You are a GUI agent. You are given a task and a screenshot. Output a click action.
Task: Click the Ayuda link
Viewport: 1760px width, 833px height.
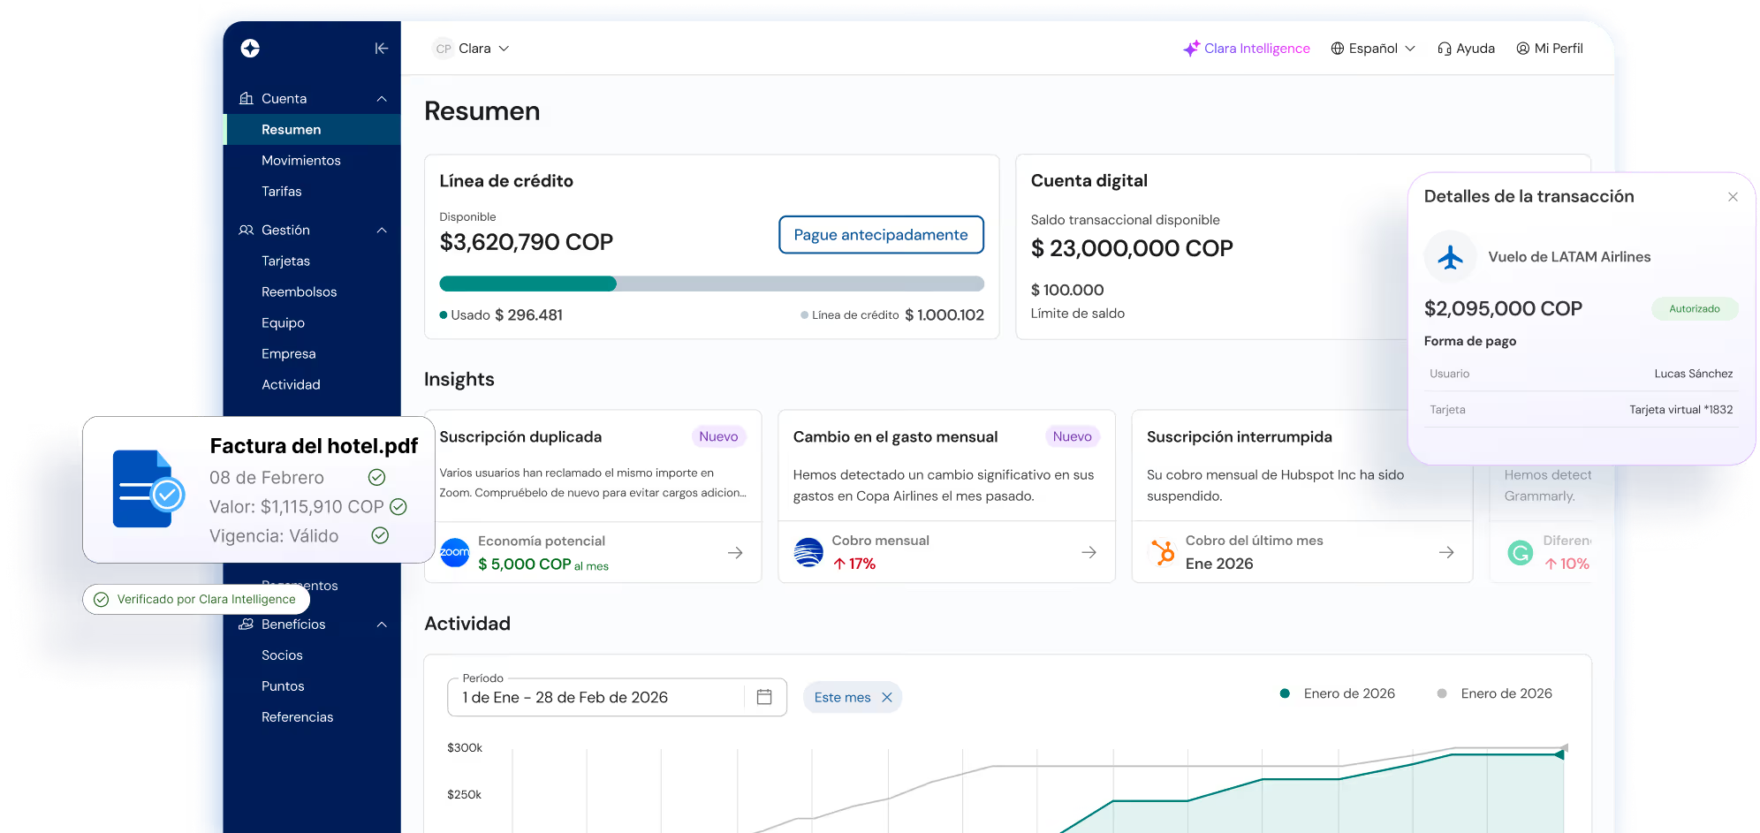pos(1466,49)
